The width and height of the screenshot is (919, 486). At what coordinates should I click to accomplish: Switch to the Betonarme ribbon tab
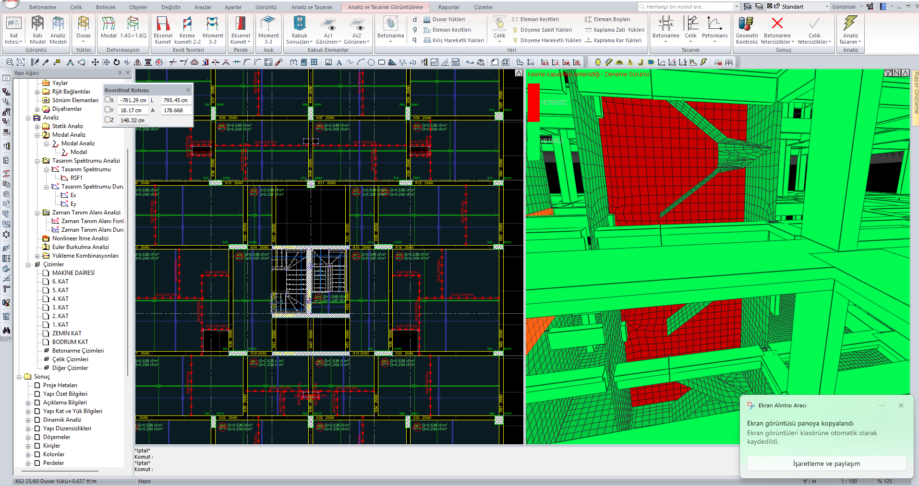coord(42,7)
